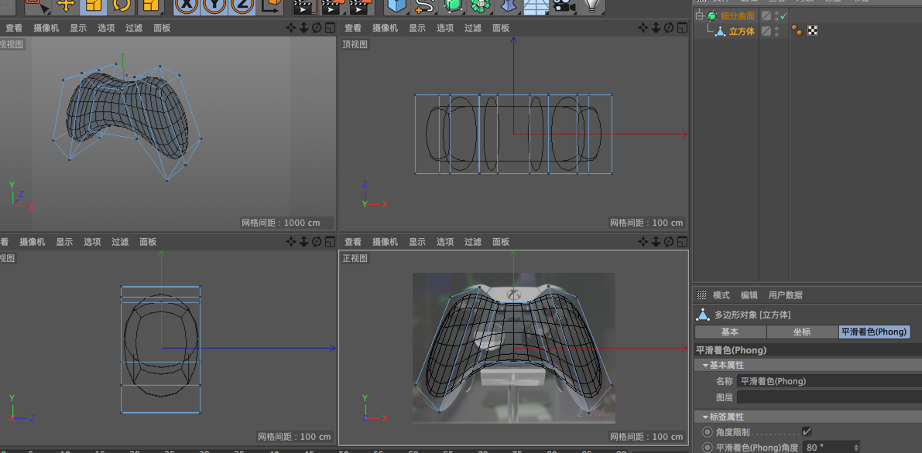Collapse the 细分曲面 object tree

pos(699,16)
